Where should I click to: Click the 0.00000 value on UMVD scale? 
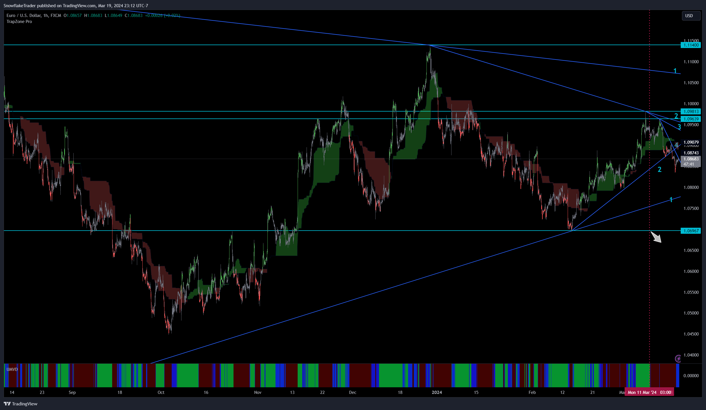click(x=691, y=376)
